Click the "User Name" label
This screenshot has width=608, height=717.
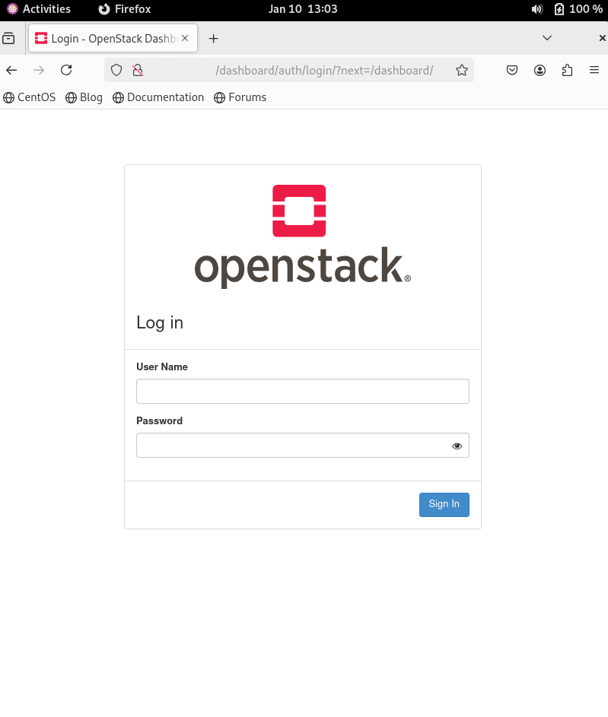162,366
